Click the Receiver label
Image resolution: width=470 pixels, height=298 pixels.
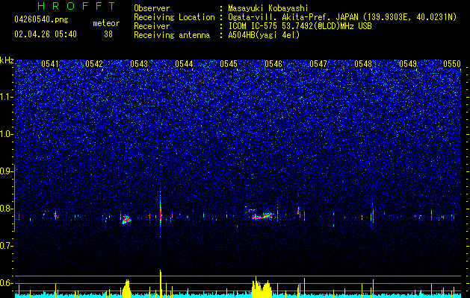coord(152,26)
